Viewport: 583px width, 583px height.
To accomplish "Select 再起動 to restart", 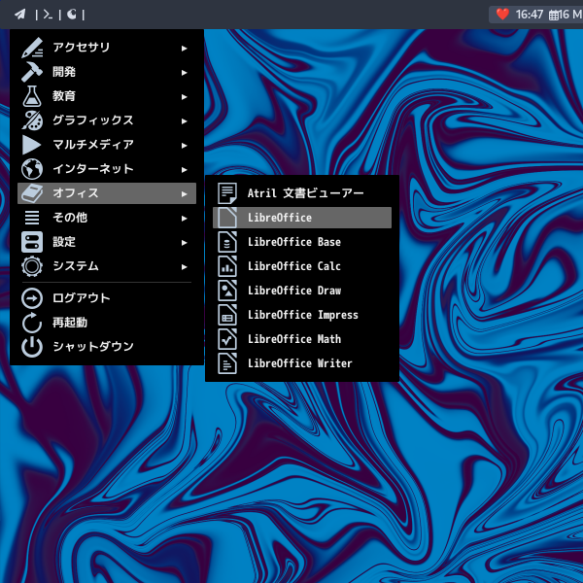I will pyautogui.click(x=69, y=323).
